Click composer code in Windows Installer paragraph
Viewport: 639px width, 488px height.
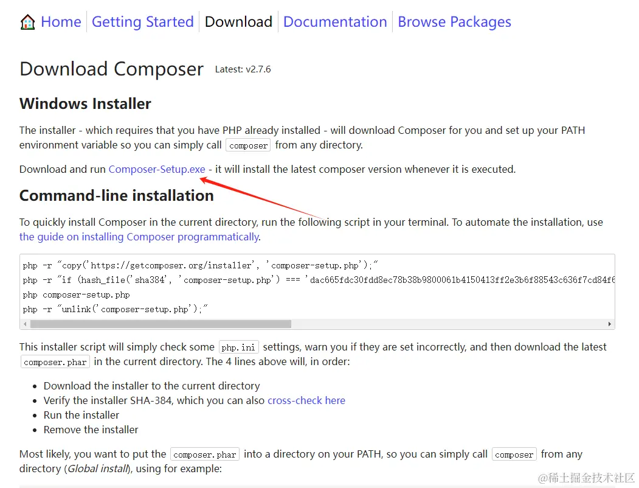pyautogui.click(x=248, y=145)
